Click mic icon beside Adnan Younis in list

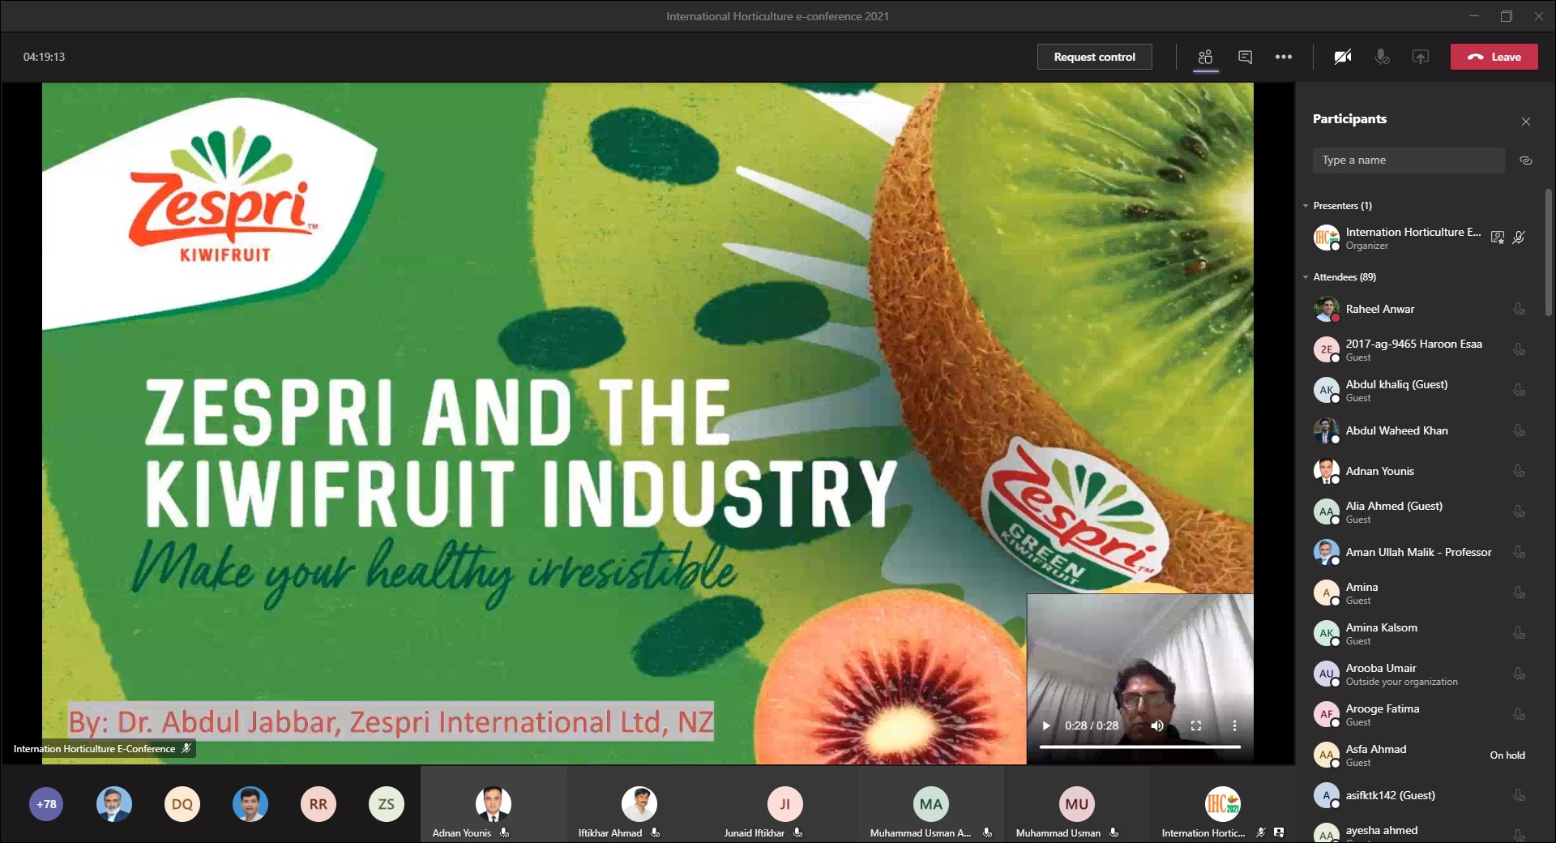[x=1520, y=471]
